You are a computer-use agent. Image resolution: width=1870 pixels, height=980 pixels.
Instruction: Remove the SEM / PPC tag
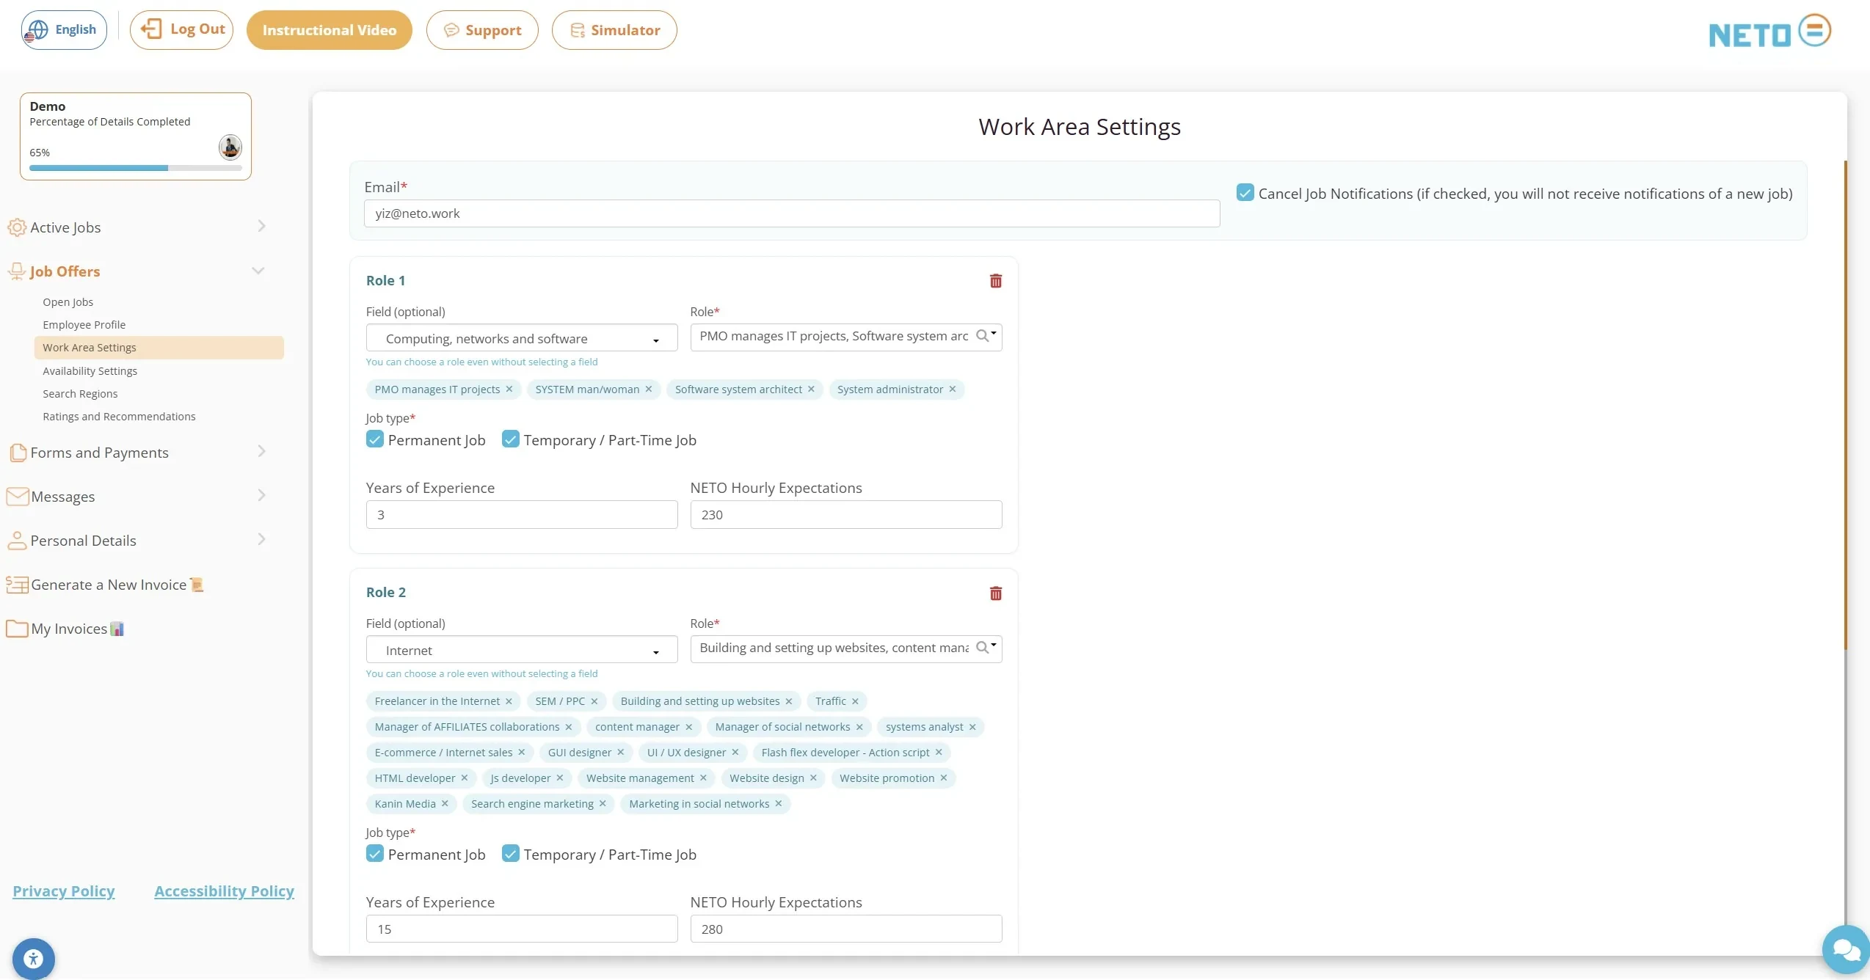click(x=594, y=701)
